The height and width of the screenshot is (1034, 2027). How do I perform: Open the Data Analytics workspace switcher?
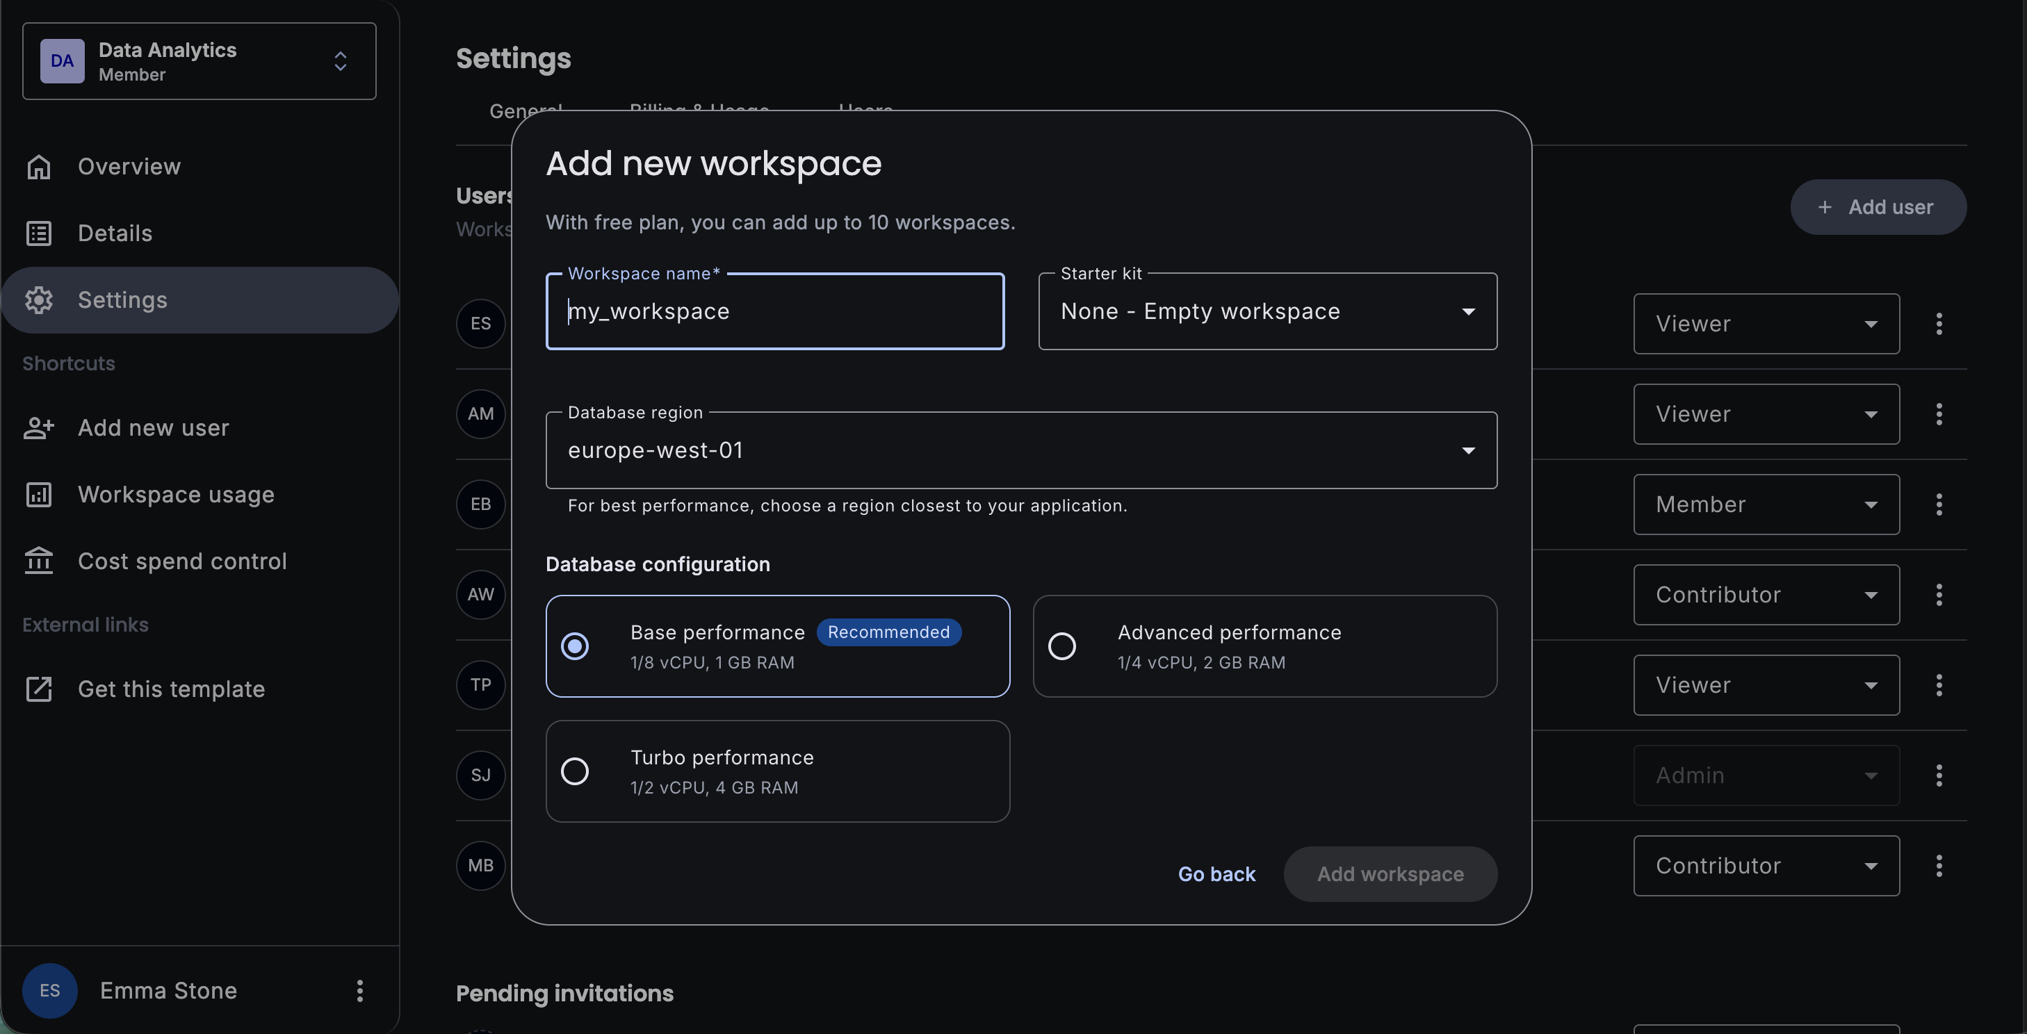(x=199, y=61)
